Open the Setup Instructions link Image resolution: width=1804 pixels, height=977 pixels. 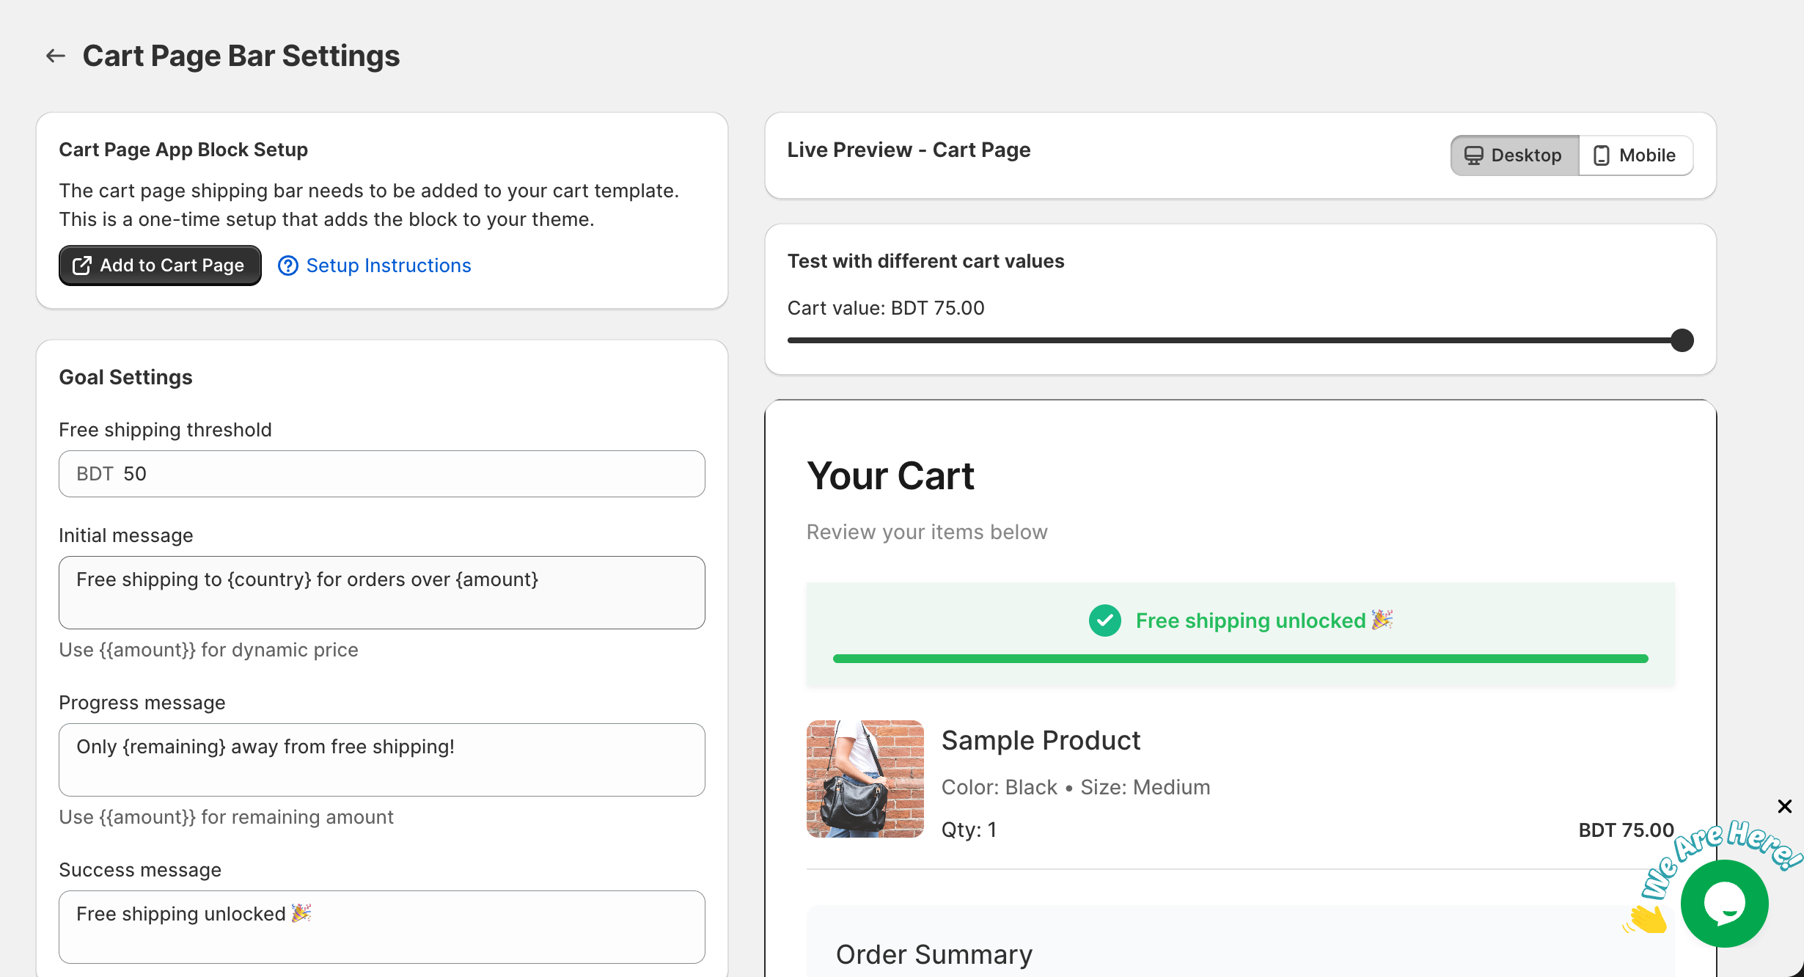point(389,266)
